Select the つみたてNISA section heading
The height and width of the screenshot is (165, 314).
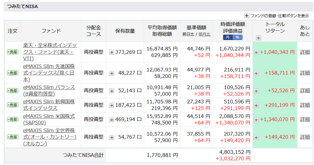pos(22,7)
